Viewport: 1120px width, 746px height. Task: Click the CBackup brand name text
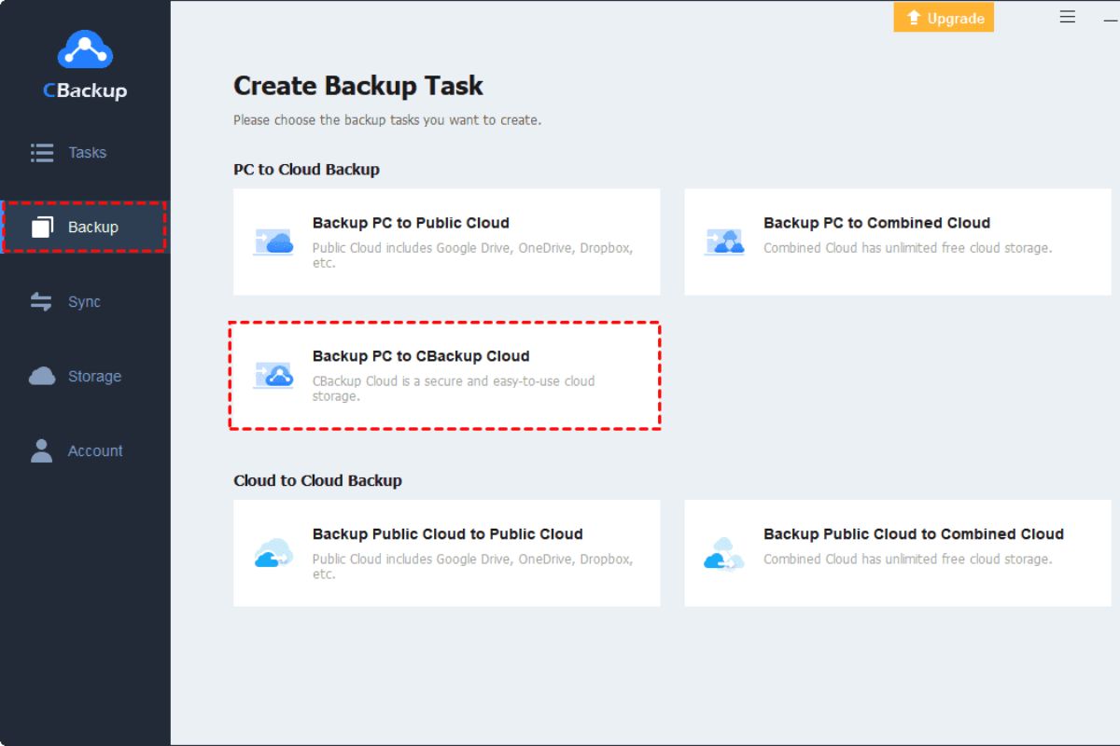[x=85, y=90]
